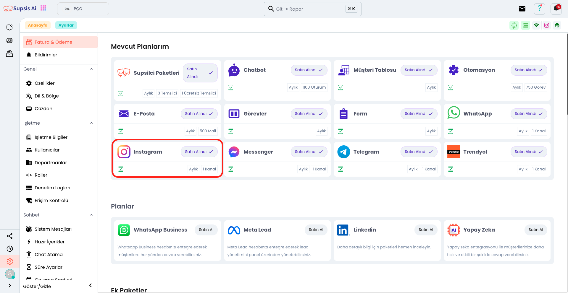Image resolution: width=568 pixels, height=293 pixels.
Task: Collapse the sidebar with the Göster/Gizle arrow
Action: coord(91,285)
